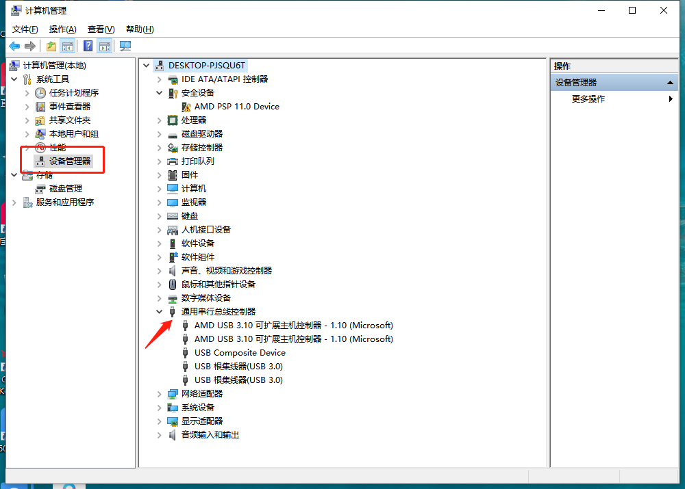Click the AMD PSP 11.0 Device warning icon

(x=186, y=107)
